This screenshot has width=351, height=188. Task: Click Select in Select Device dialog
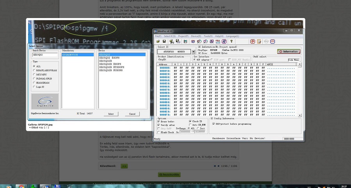pos(111,114)
